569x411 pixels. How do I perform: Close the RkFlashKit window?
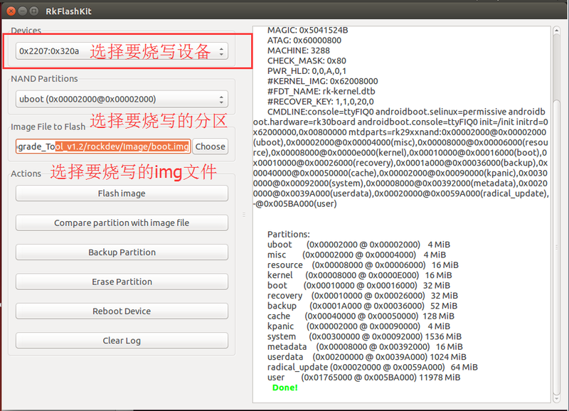pos(9,11)
